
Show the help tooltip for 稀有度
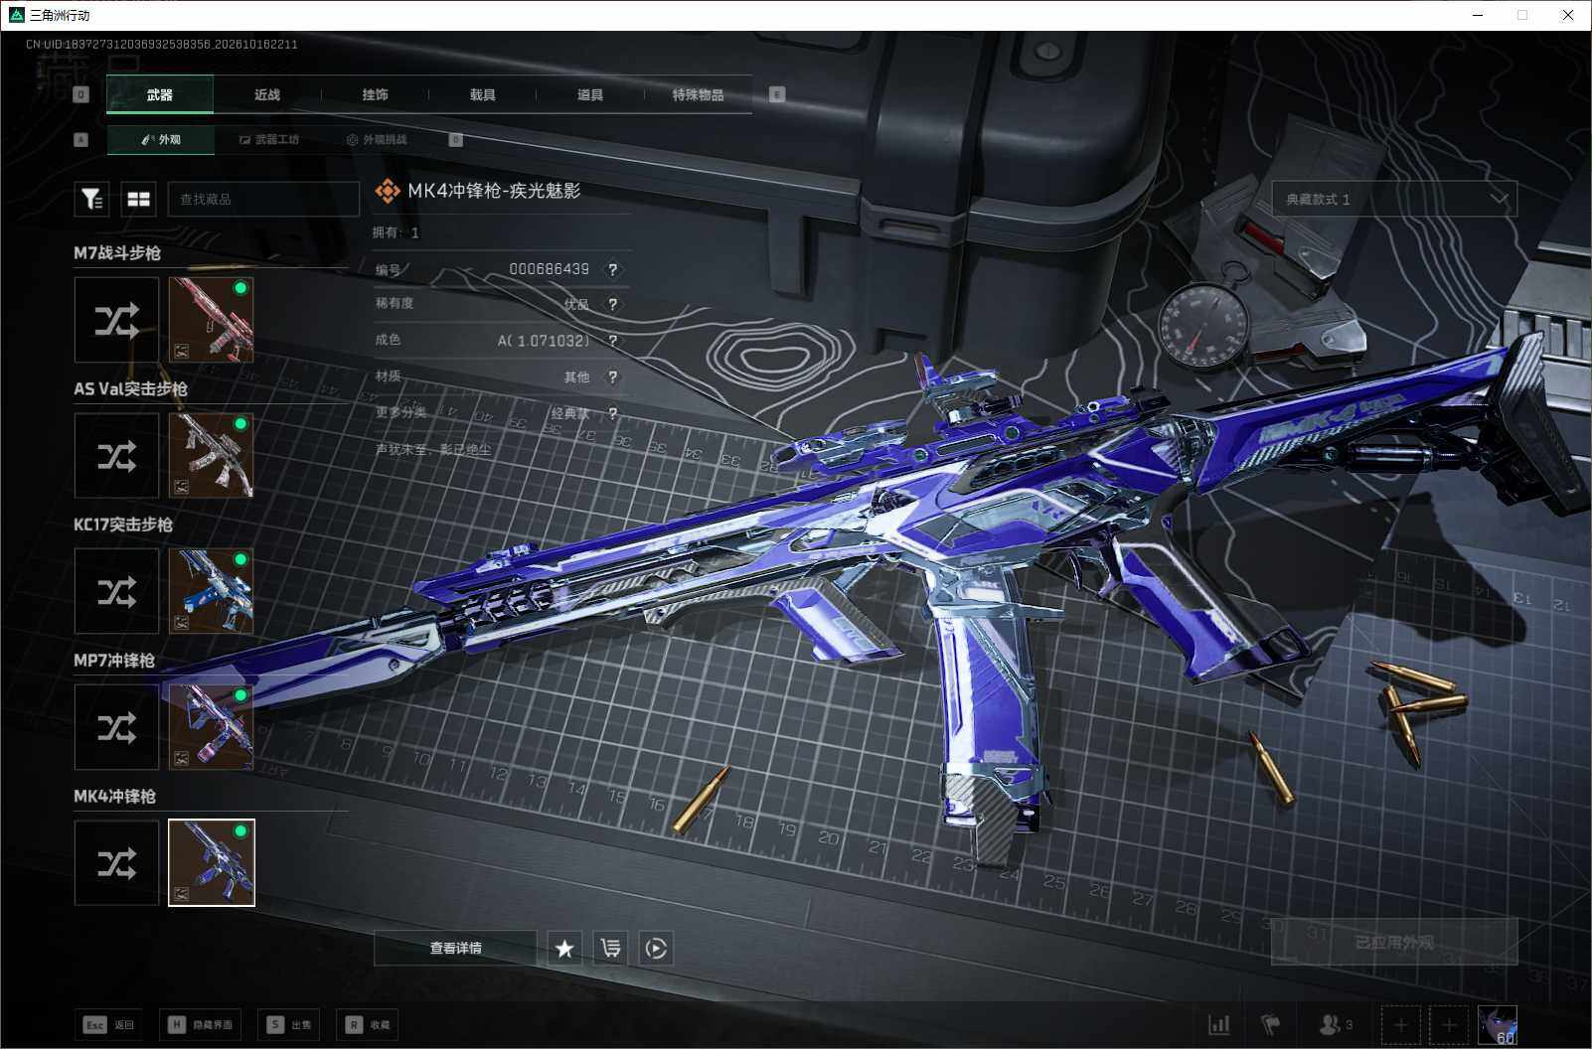point(613,305)
